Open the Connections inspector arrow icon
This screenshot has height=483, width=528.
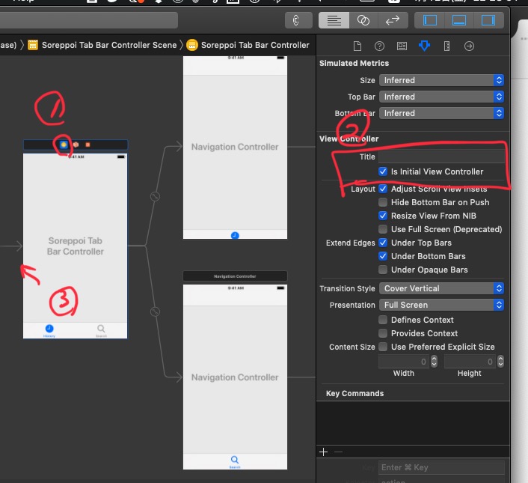click(469, 46)
